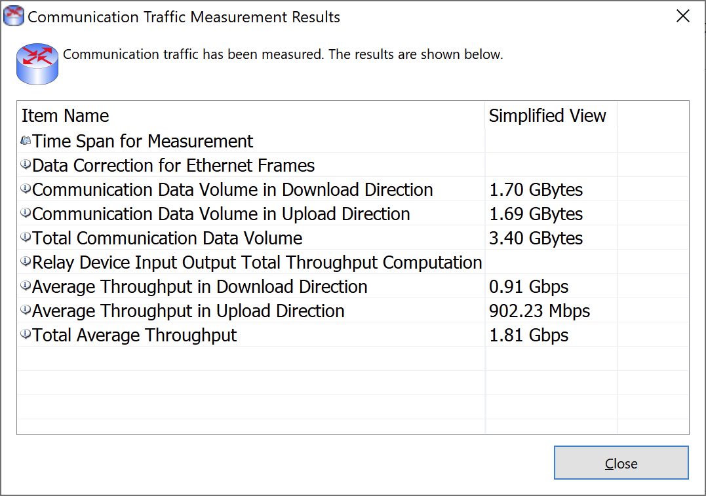The image size is (706, 496).
Task: Click the icon beside Communication Data Volume in Download Direction
Action: [x=26, y=189]
